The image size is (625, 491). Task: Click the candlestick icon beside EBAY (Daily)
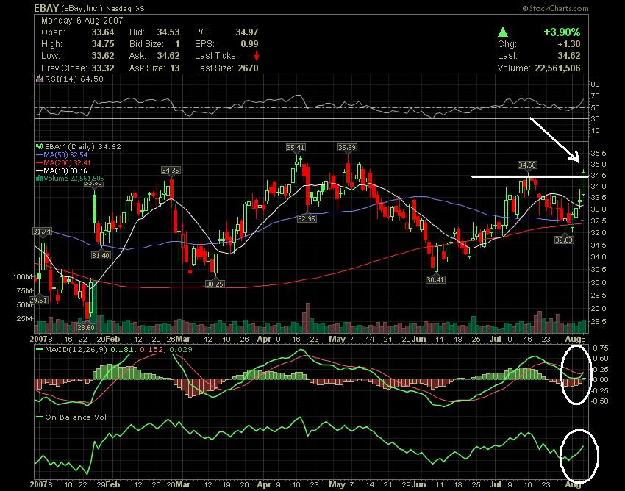click(39, 147)
